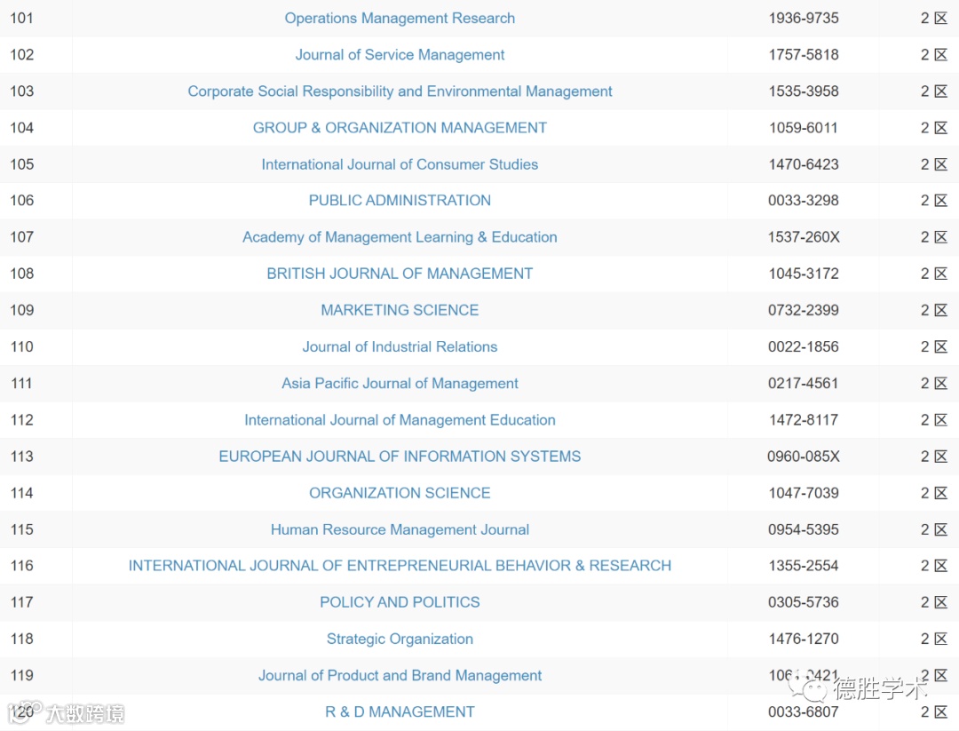The width and height of the screenshot is (959, 731).
Task: Open GROUP & ORGANIZATION MANAGEMENT link
Action: point(400,128)
